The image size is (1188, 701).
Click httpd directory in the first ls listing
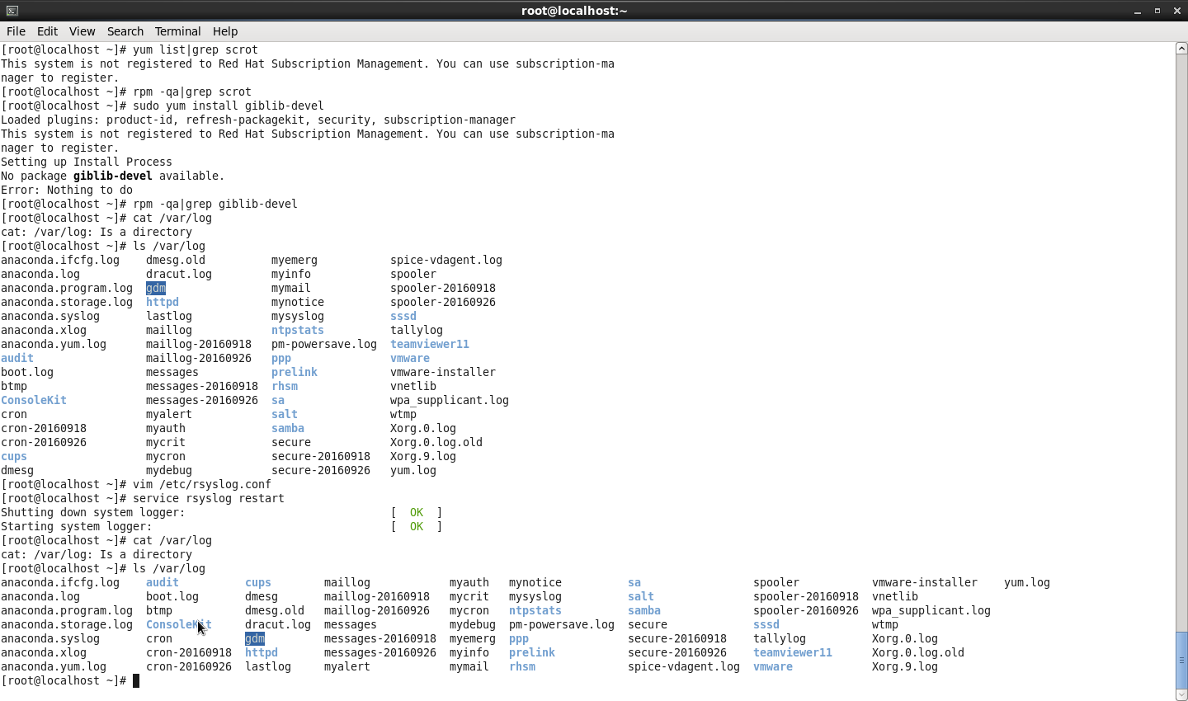pyautogui.click(x=163, y=302)
